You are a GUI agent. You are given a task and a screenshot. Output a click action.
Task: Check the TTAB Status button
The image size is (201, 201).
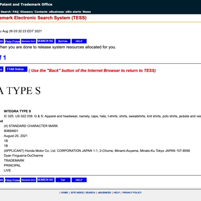(16, 69)
